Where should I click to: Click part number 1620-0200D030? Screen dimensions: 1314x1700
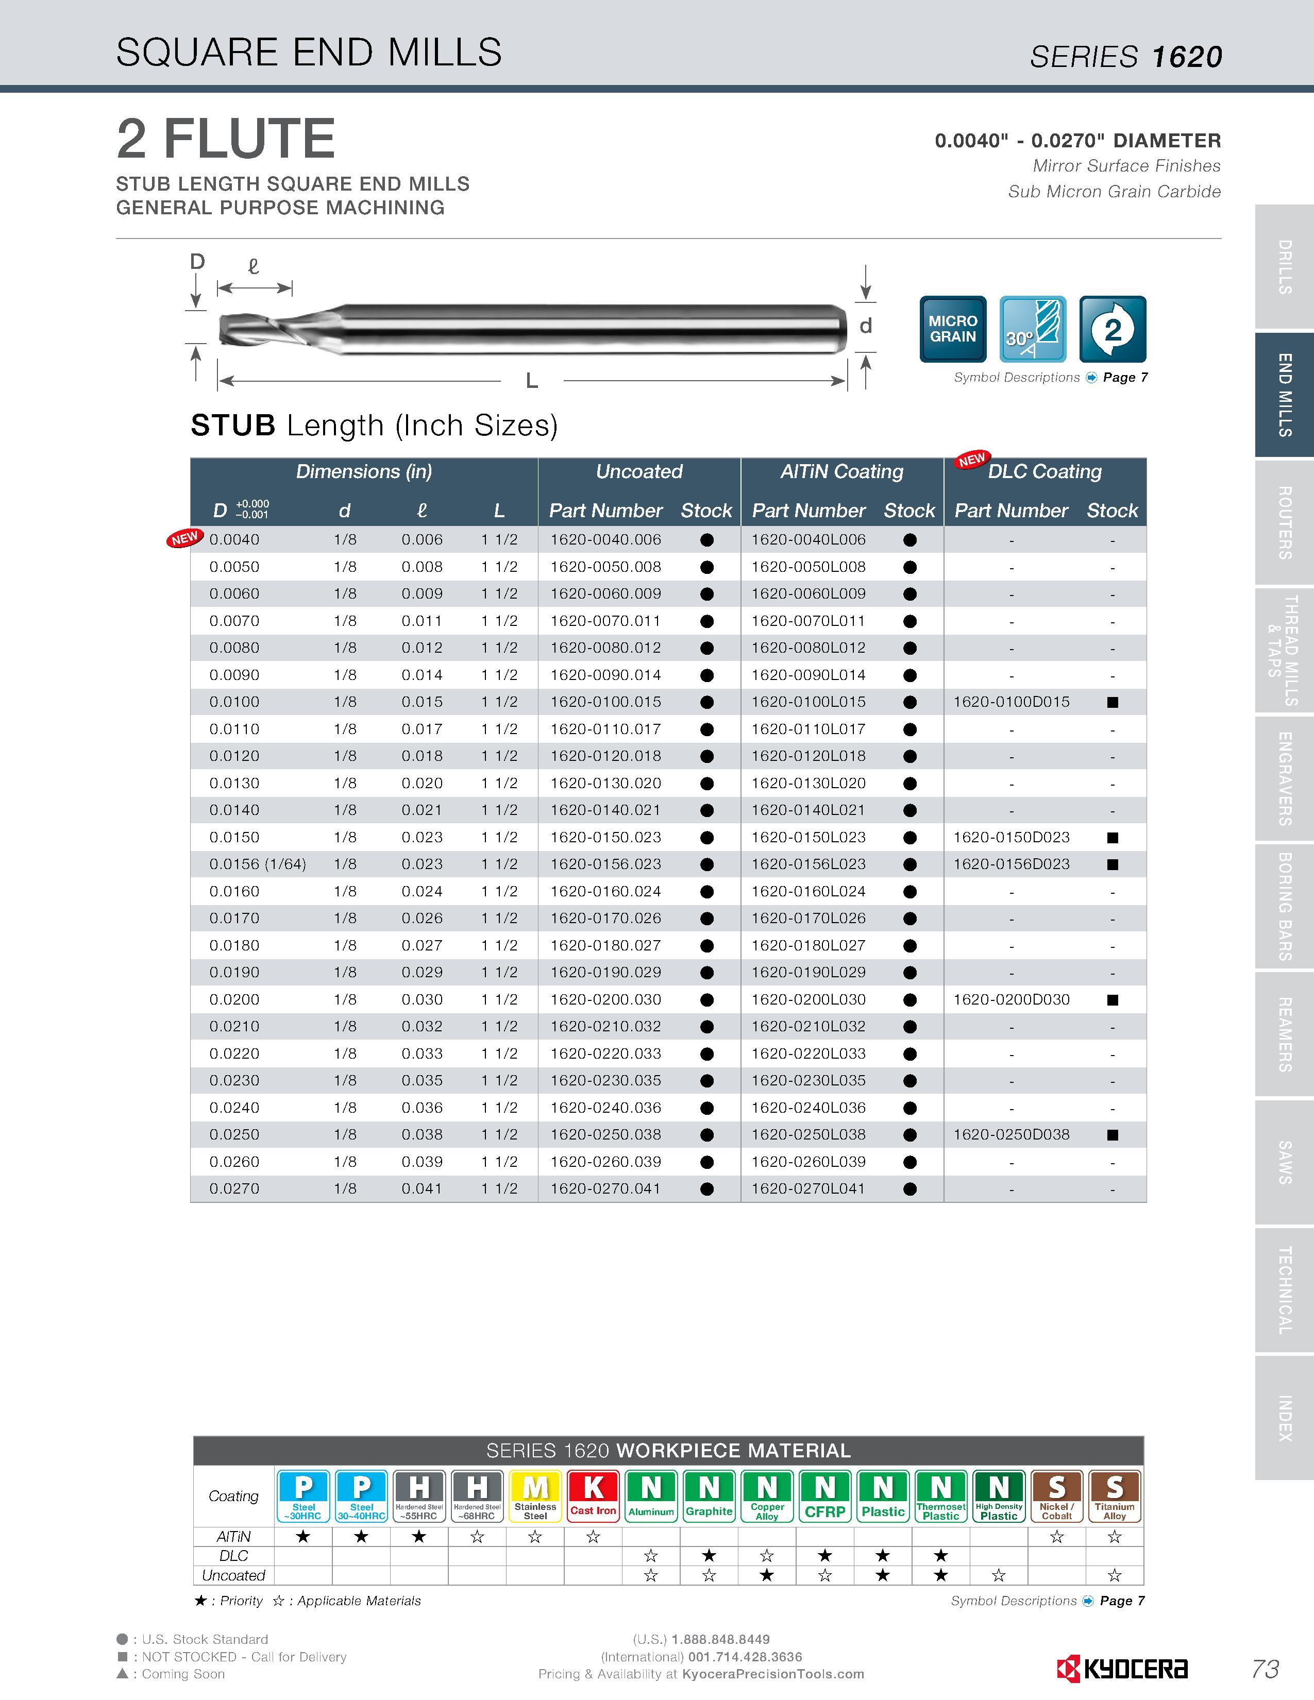(x=1011, y=999)
